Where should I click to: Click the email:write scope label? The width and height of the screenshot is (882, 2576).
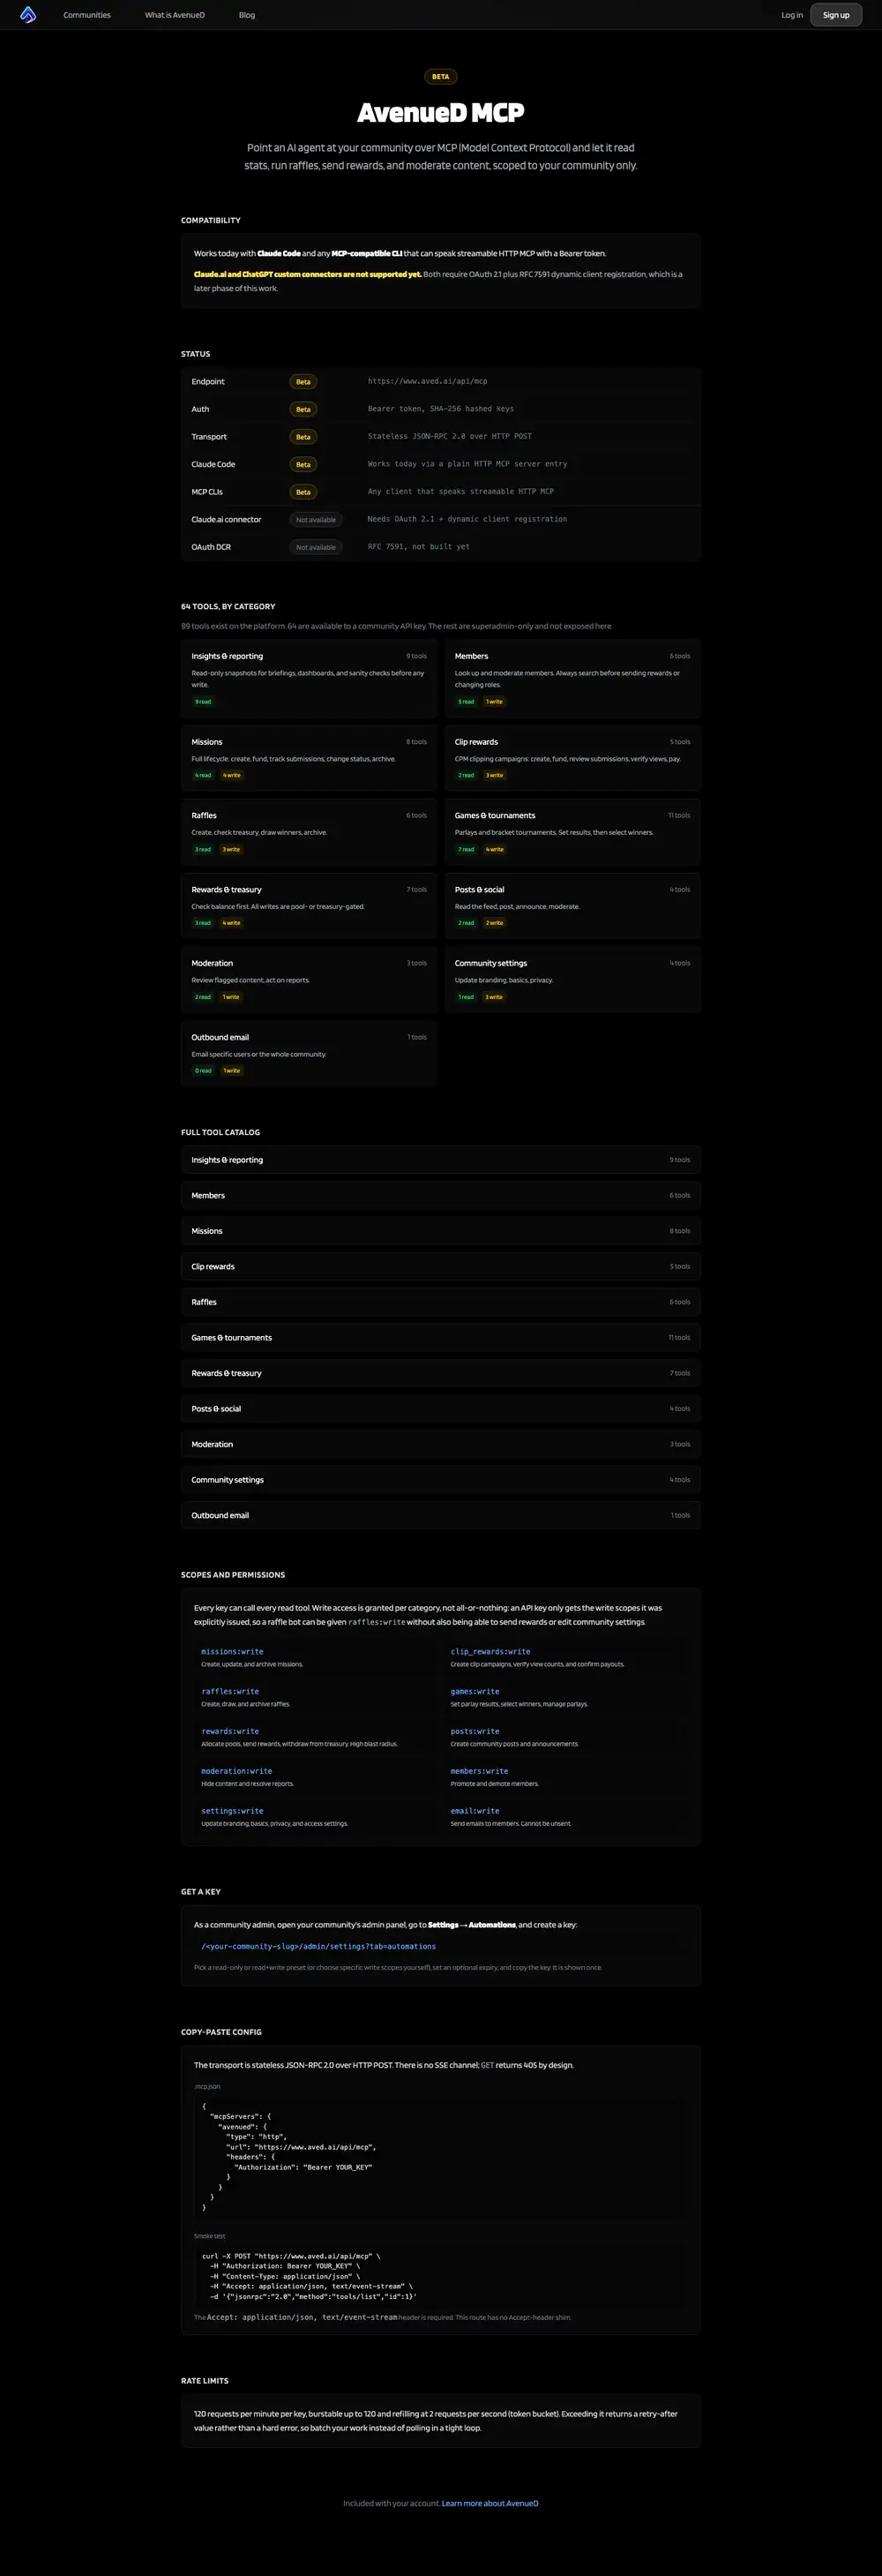[474, 1811]
